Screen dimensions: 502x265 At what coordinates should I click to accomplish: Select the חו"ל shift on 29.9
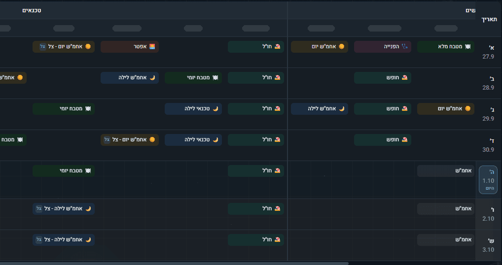click(x=256, y=109)
